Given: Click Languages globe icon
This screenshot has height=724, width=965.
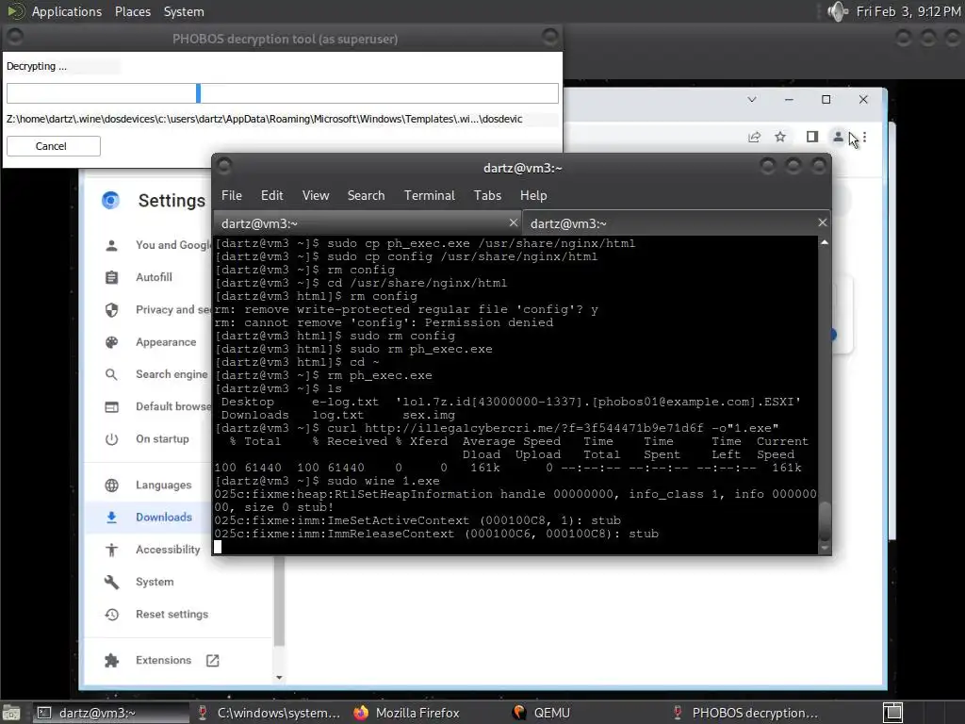Looking at the screenshot, I should click(111, 485).
